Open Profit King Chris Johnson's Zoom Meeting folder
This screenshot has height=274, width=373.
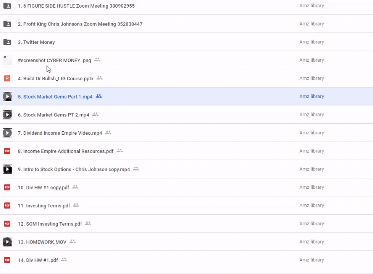tap(82, 24)
